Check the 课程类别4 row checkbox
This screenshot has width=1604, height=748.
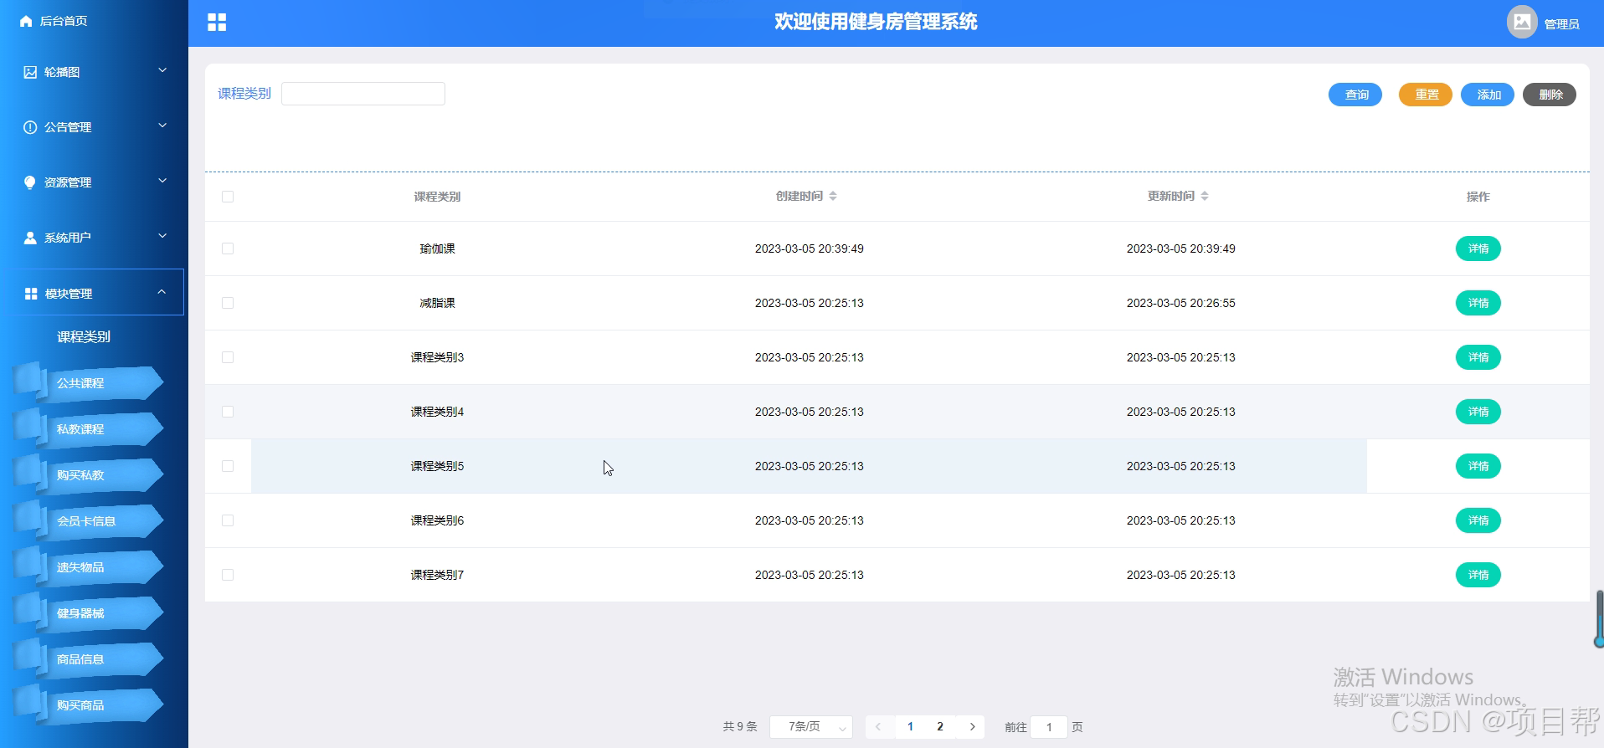[228, 412]
